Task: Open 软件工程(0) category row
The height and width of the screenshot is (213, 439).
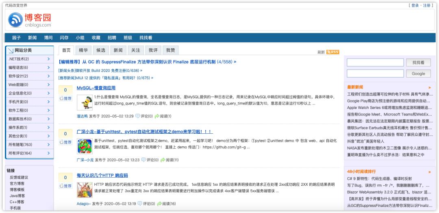Action: pyautogui.click(x=29, y=110)
